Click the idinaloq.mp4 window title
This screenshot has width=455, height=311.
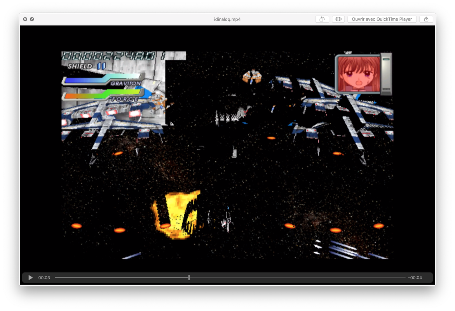pos(227,19)
